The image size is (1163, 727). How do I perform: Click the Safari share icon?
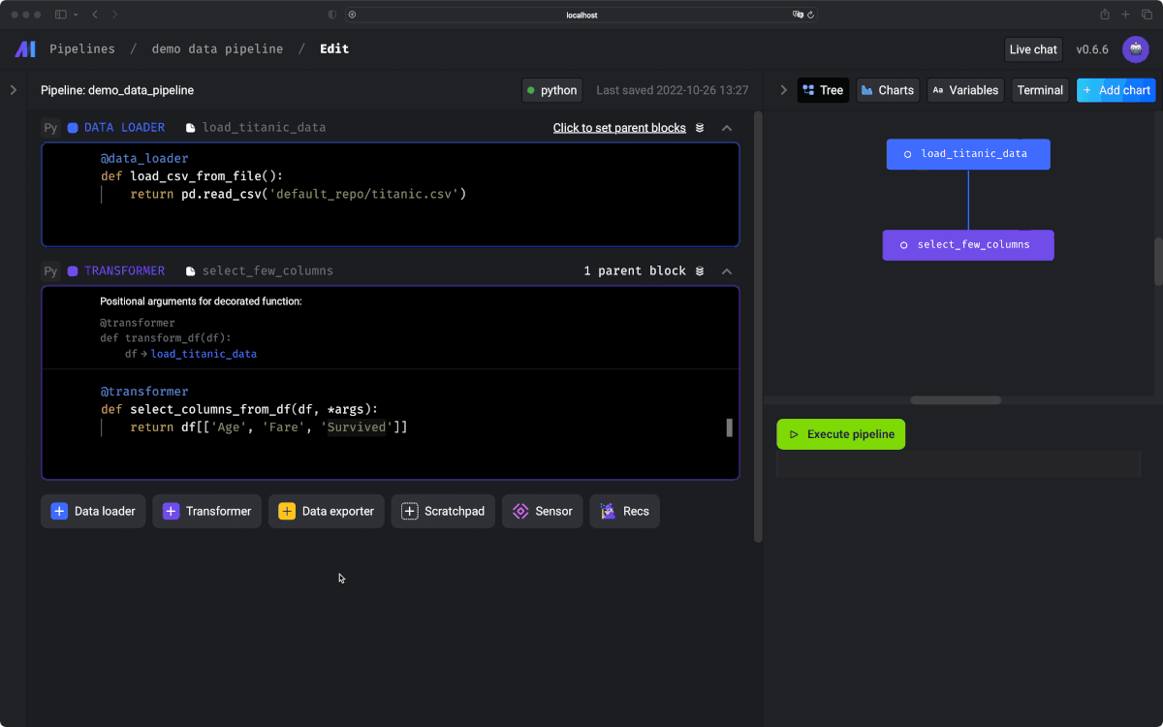1104,15
